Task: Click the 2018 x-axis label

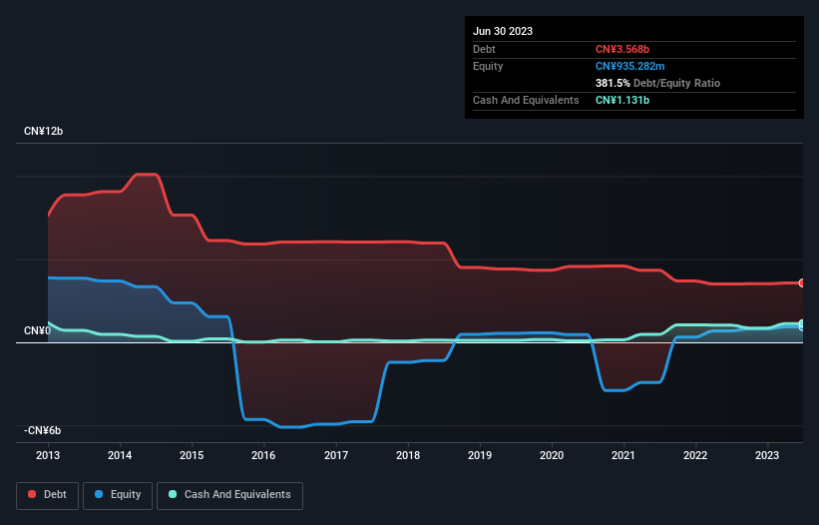Action: 408,455
